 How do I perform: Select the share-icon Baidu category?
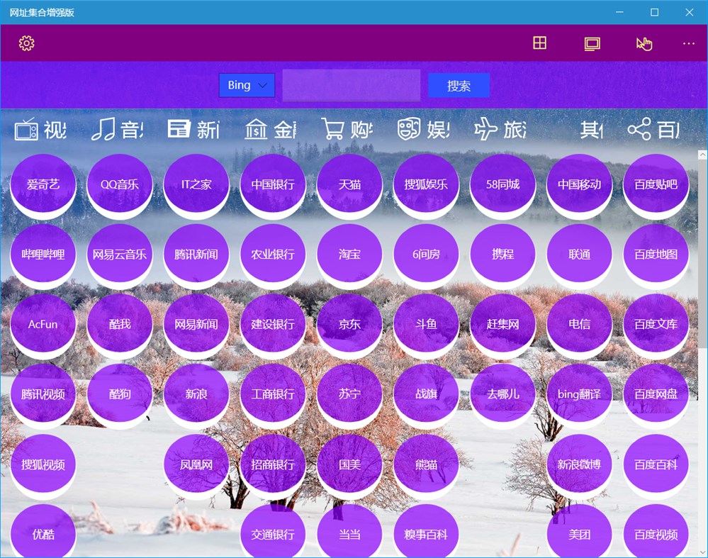pyautogui.click(x=639, y=129)
